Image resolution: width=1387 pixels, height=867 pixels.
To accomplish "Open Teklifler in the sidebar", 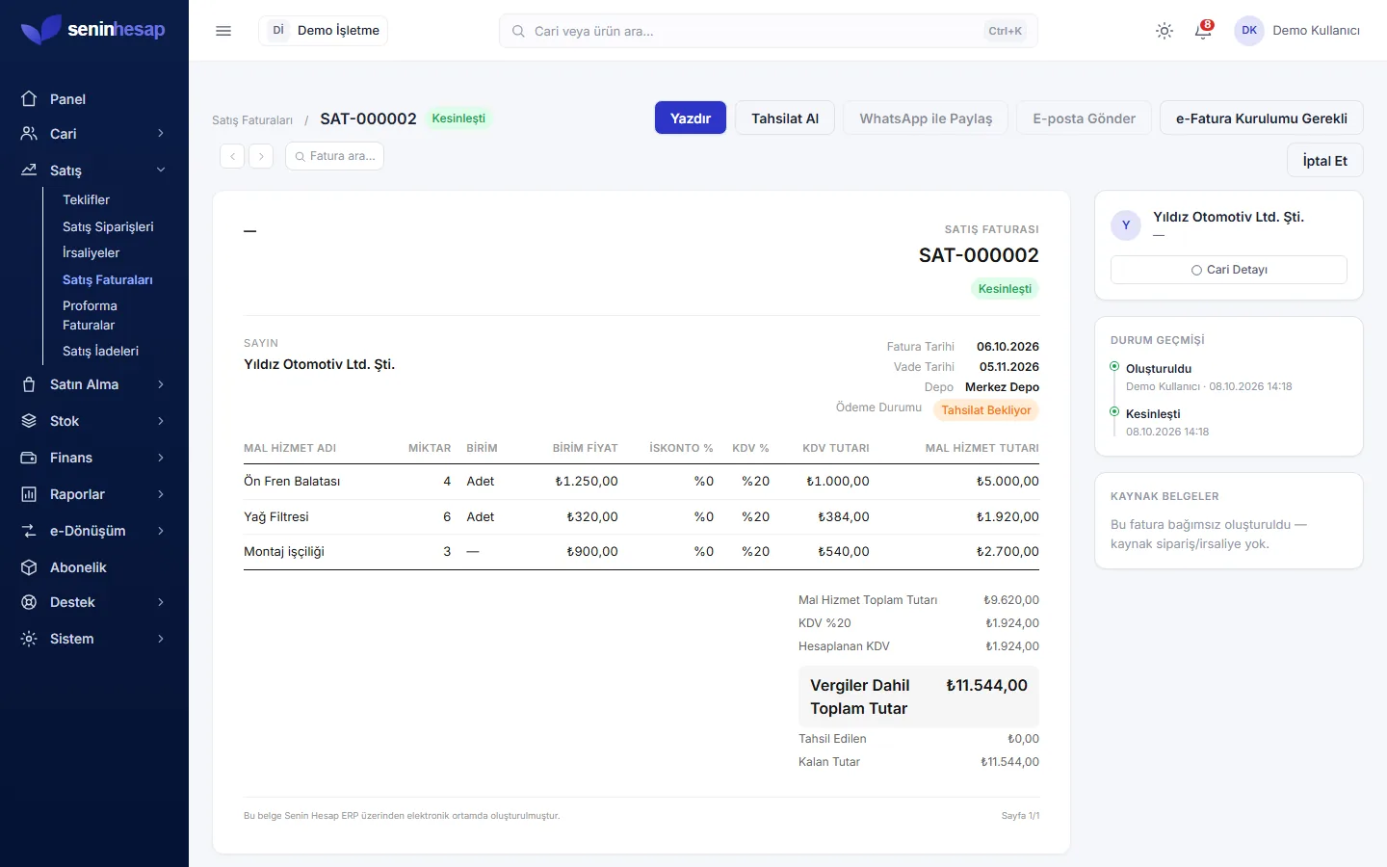I will [x=86, y=199].
